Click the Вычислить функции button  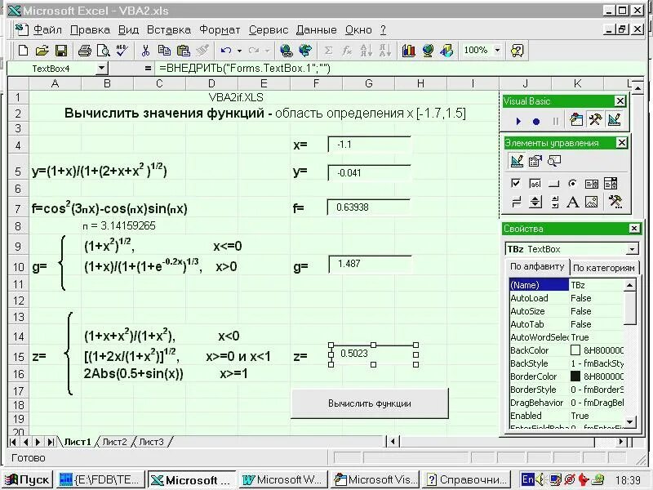tap(370, 403)
